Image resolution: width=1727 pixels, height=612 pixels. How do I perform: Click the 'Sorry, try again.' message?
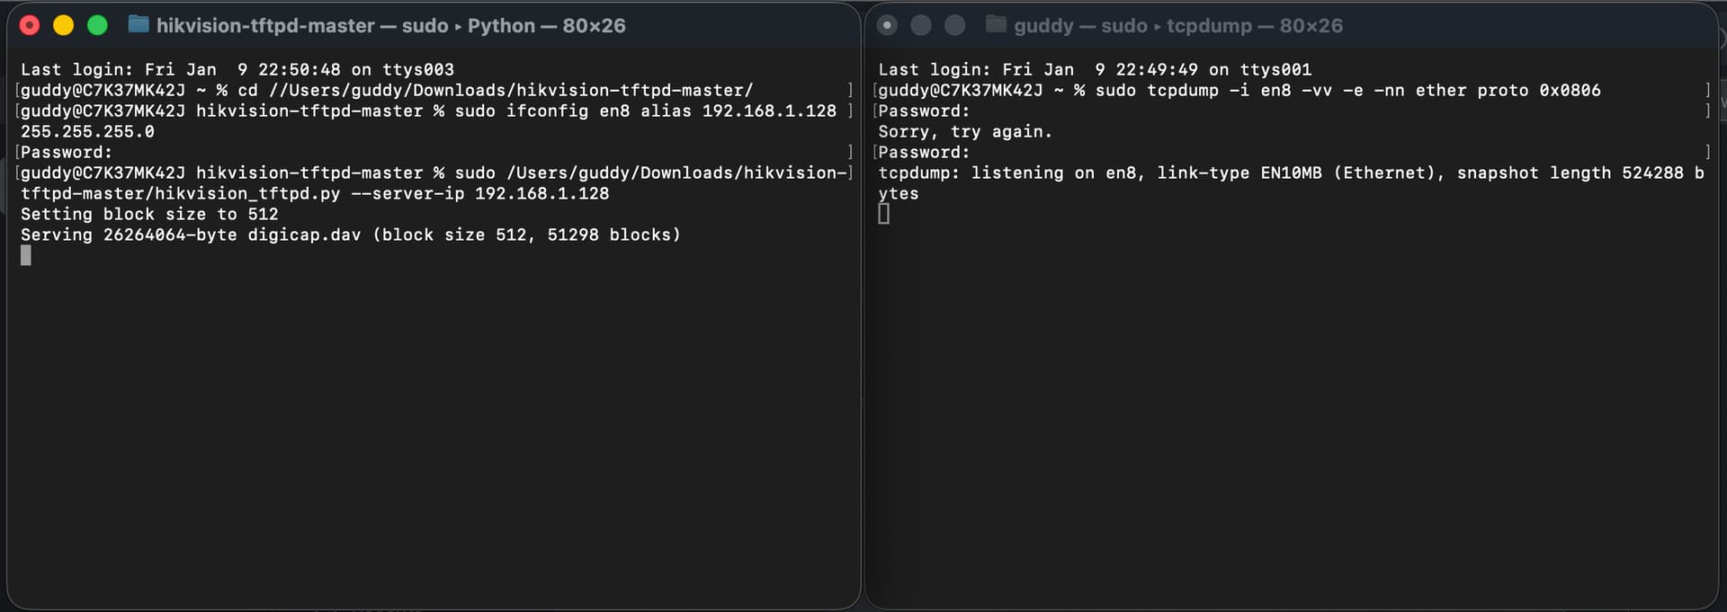pos(964,131)
